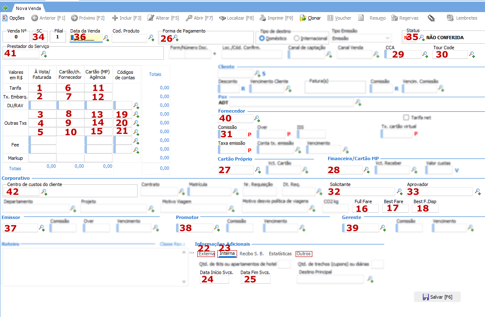Click Localizar [F8] toolbar button
This screenshot has height=317, width=485.
pos(236,18)
